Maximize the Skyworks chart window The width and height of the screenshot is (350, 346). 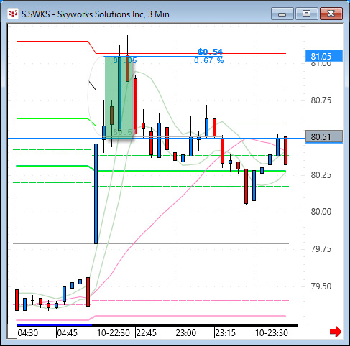click(306, 14)
